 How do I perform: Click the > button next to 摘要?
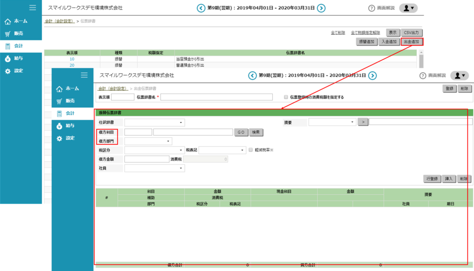click(x=363, y=122)
